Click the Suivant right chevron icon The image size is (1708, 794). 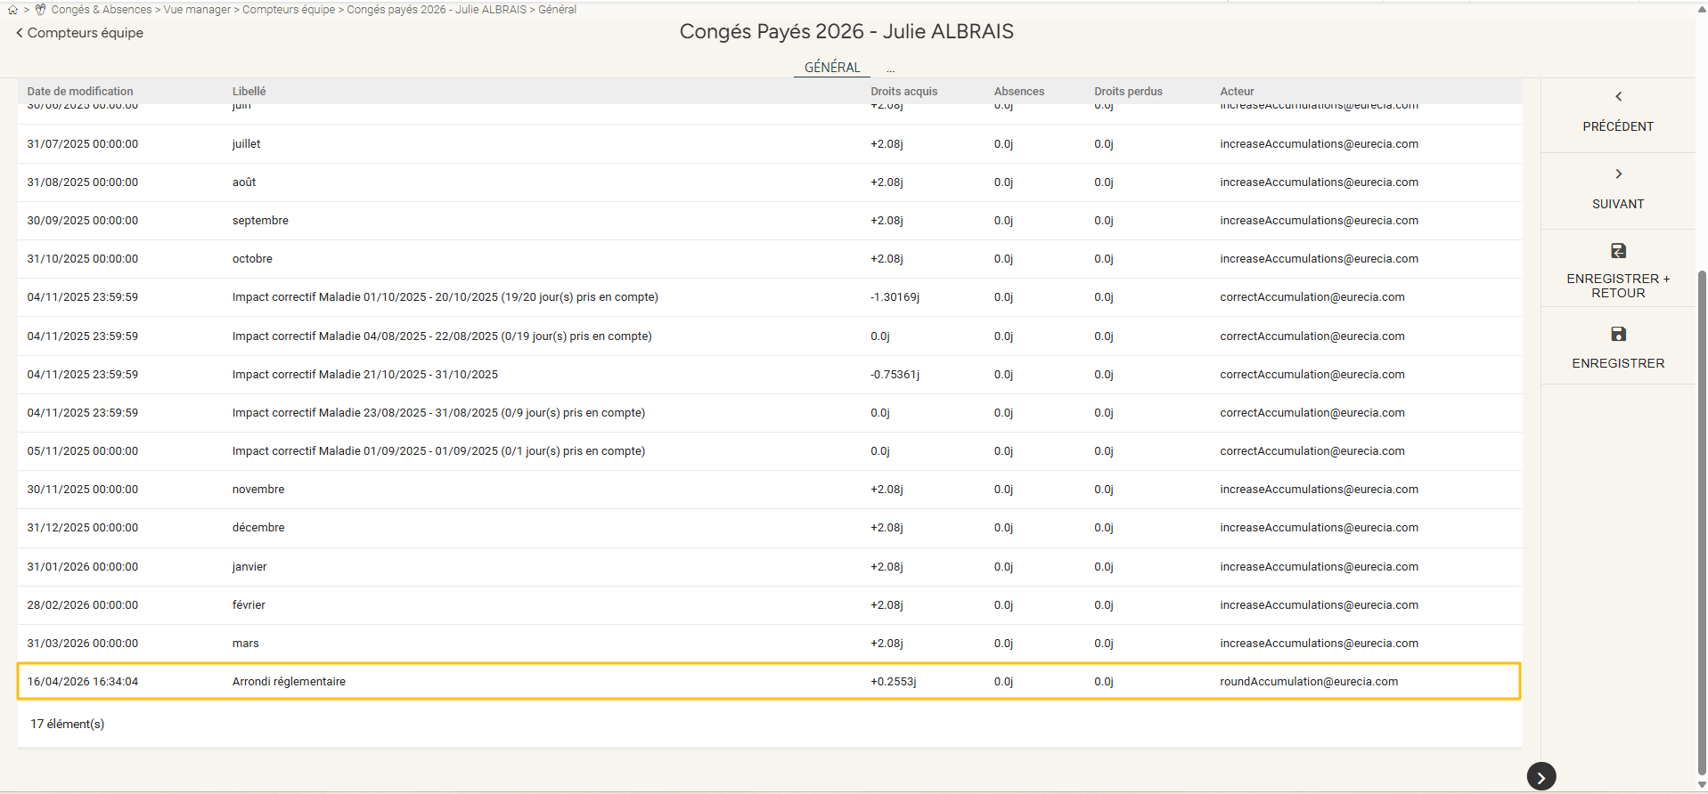[x=1618, y=174]
